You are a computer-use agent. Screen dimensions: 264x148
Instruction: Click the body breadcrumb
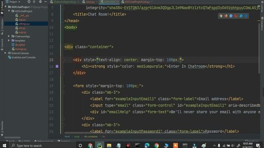click(77, 136)
